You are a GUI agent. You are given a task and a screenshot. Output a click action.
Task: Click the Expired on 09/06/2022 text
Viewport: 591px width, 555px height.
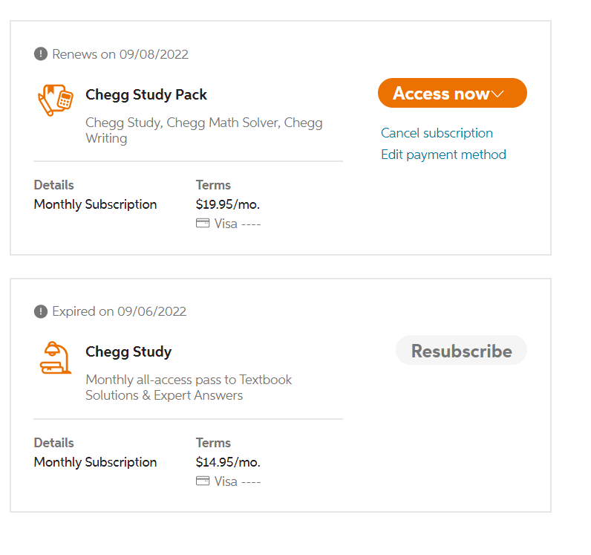coord(119,311)
